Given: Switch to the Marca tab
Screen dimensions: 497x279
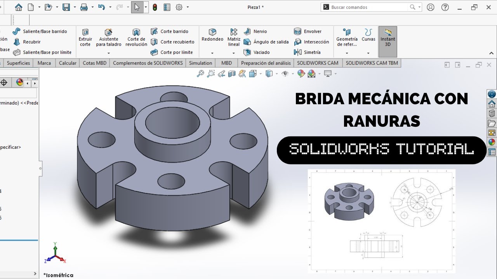Looking at the screenshot, I should (x=44, y=63).
